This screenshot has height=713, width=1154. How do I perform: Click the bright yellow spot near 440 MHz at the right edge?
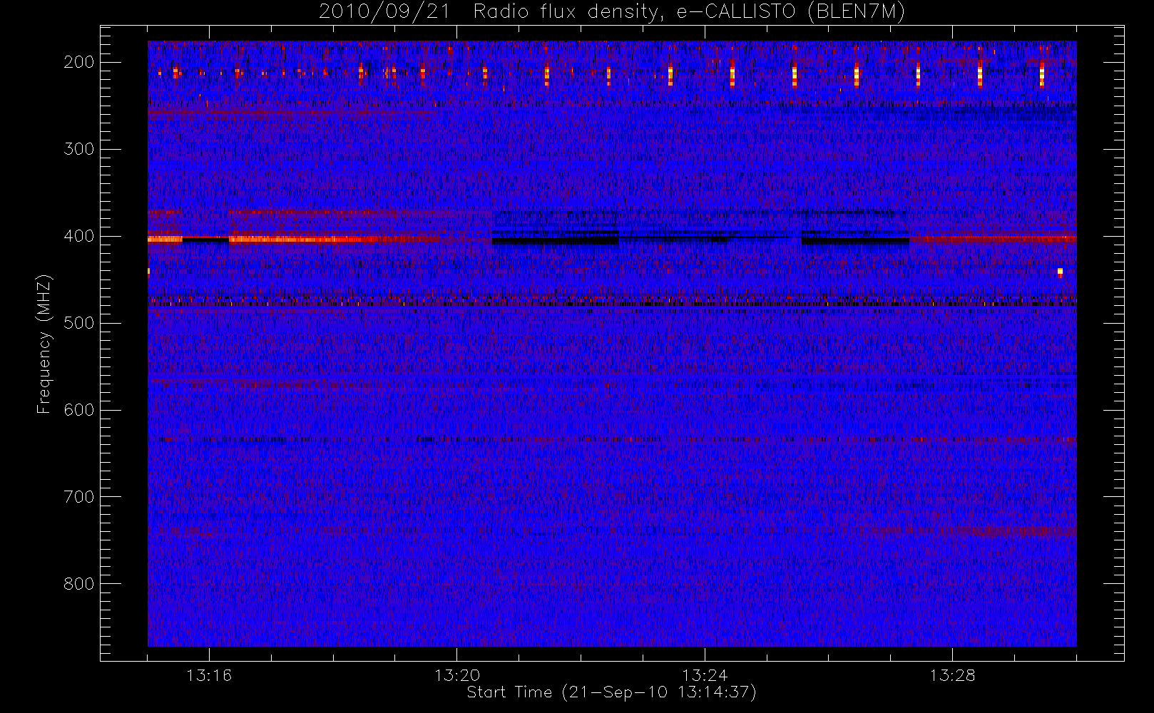click(1060, 272)
